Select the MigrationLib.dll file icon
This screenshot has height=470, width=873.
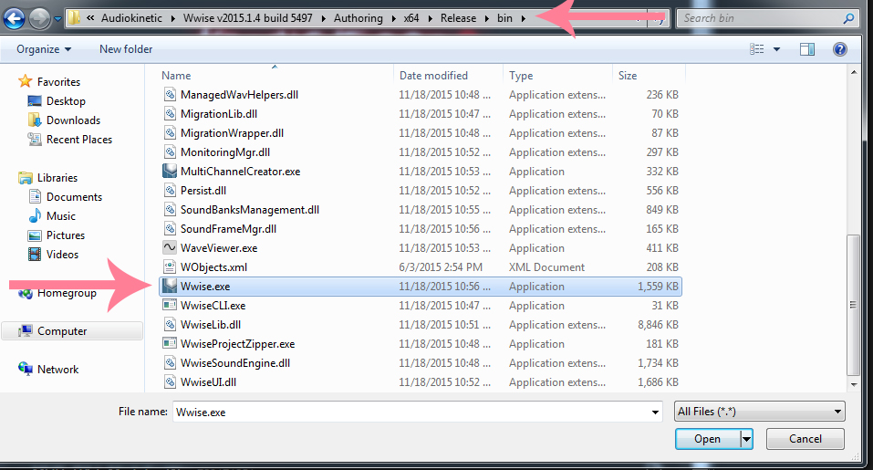click(170, 113)
